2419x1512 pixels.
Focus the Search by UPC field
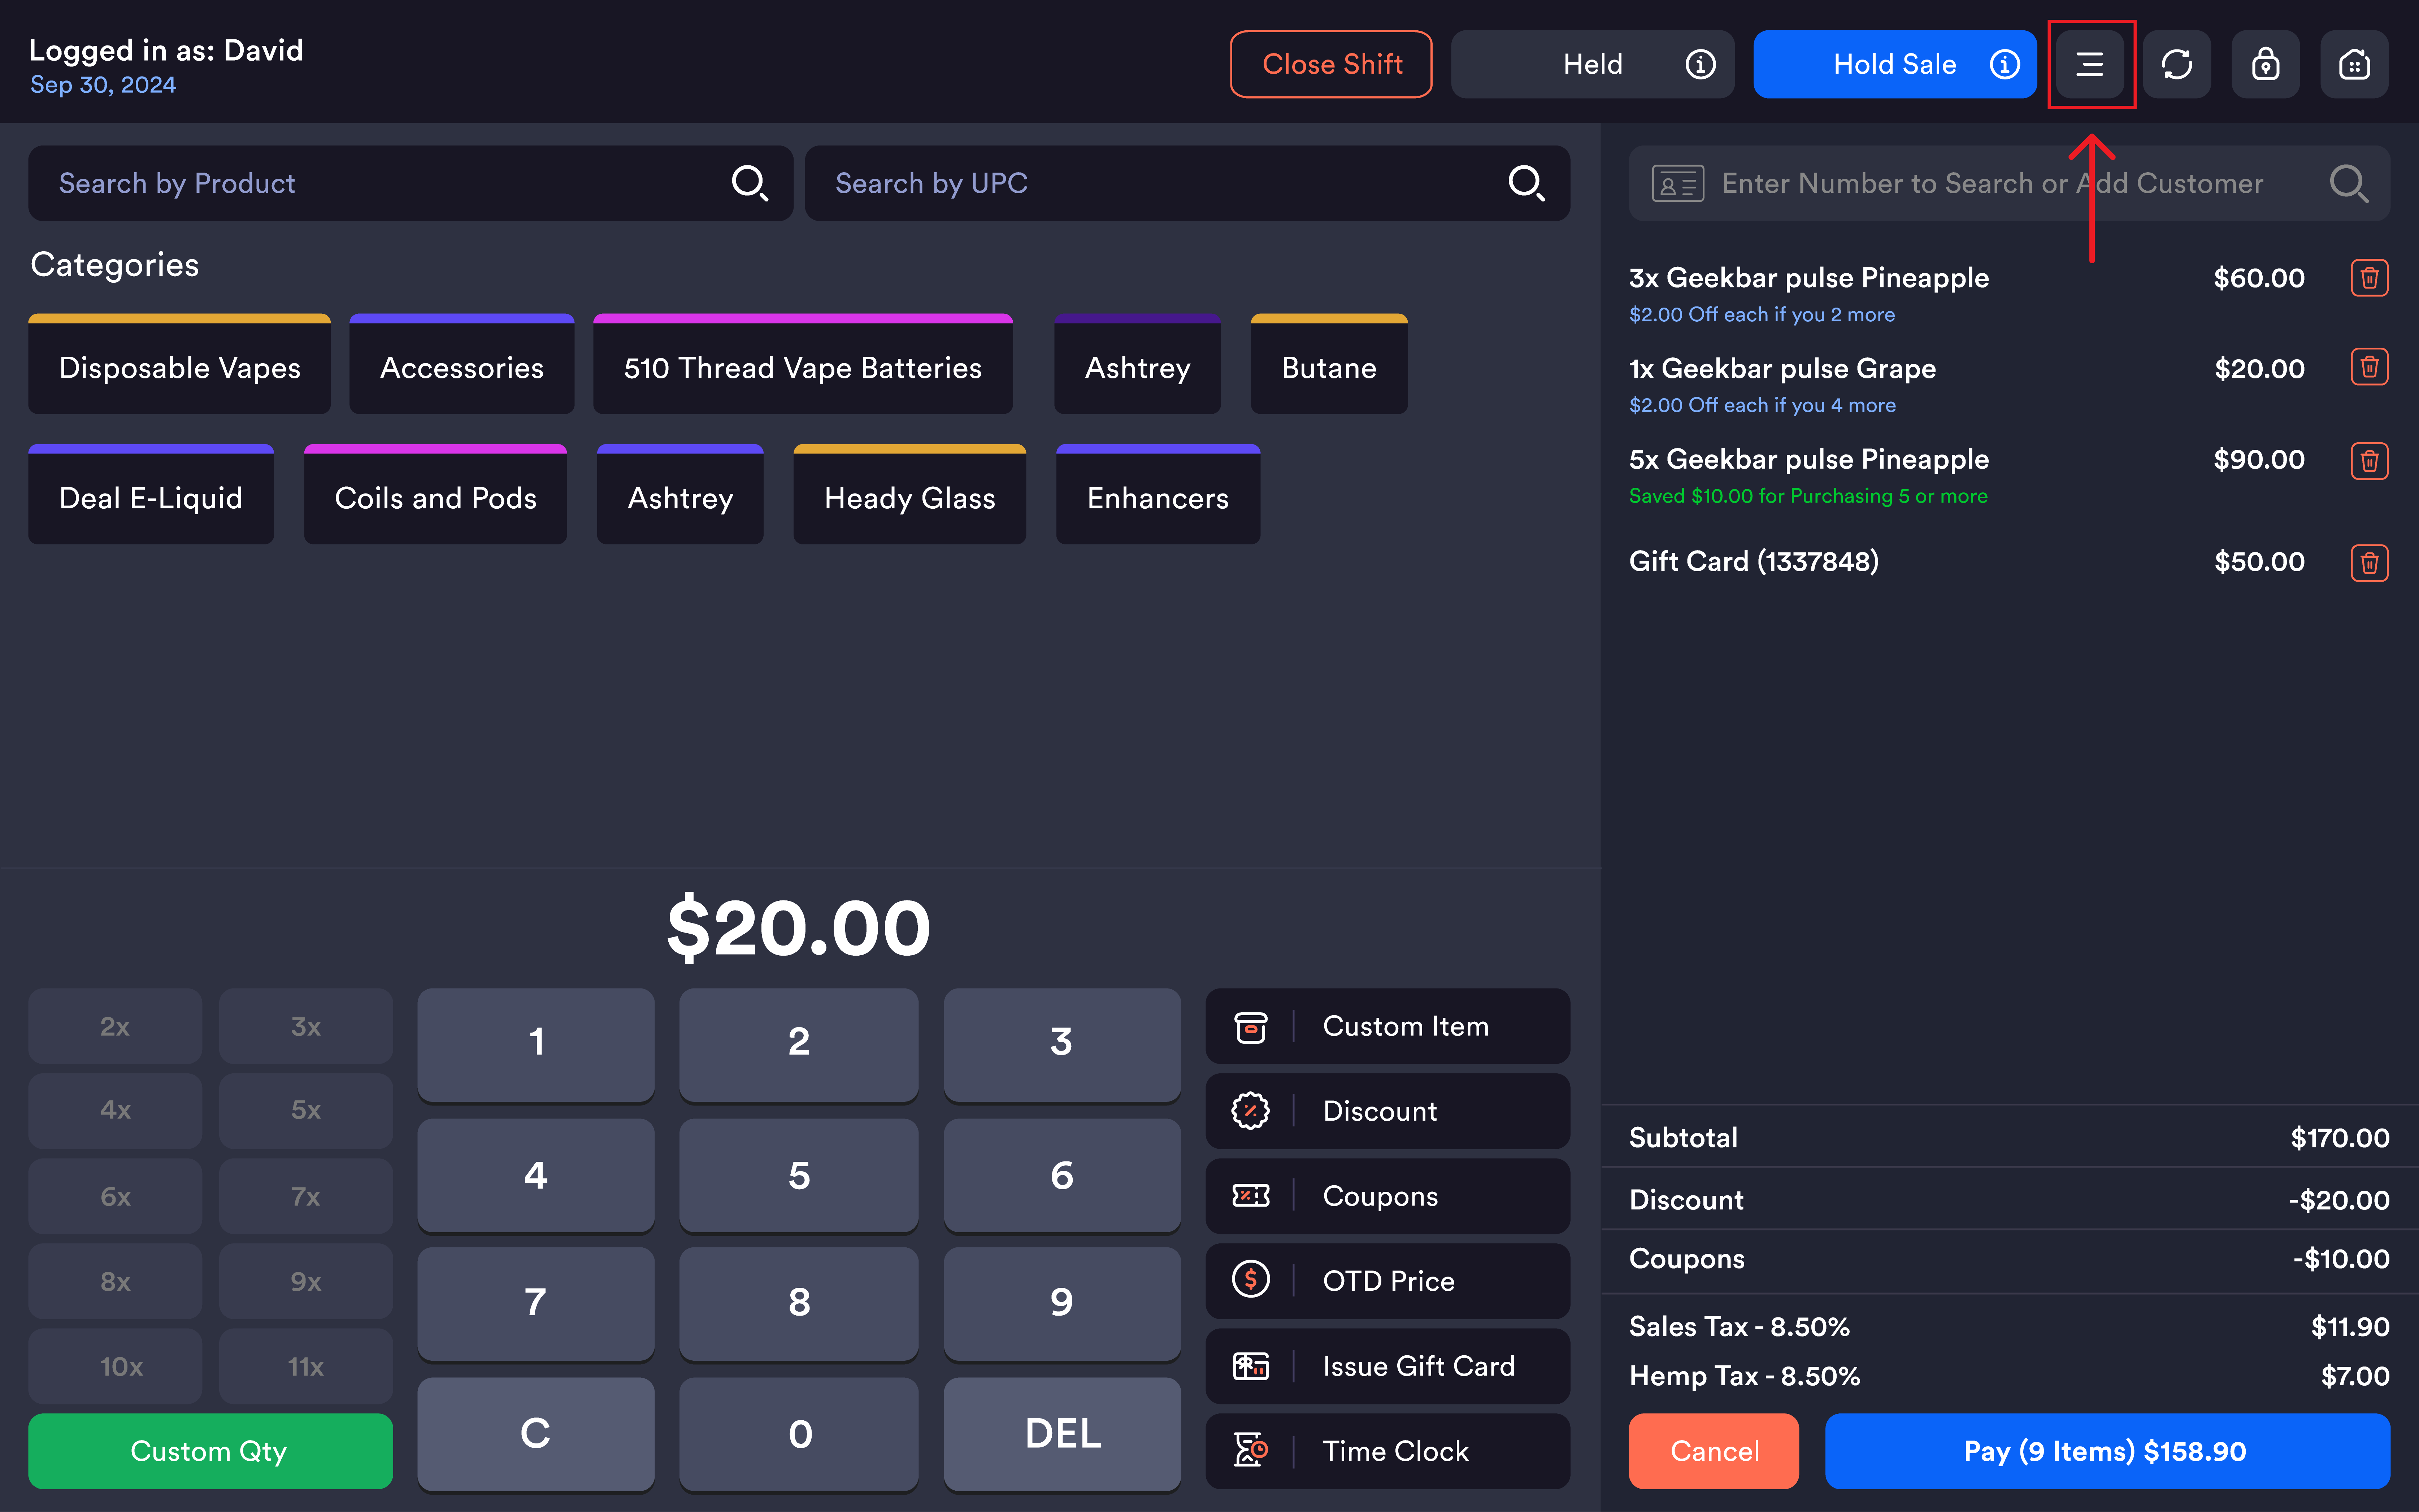pyautogui.click(x=1187, y=183)
